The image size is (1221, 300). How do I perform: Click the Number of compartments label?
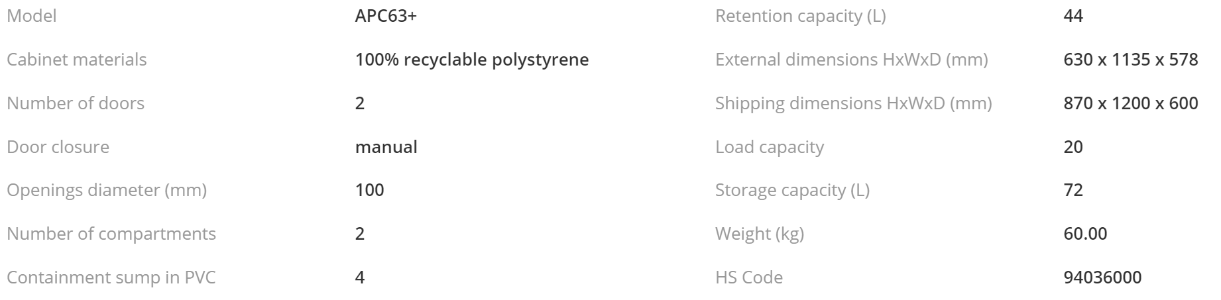pos(111,234)
